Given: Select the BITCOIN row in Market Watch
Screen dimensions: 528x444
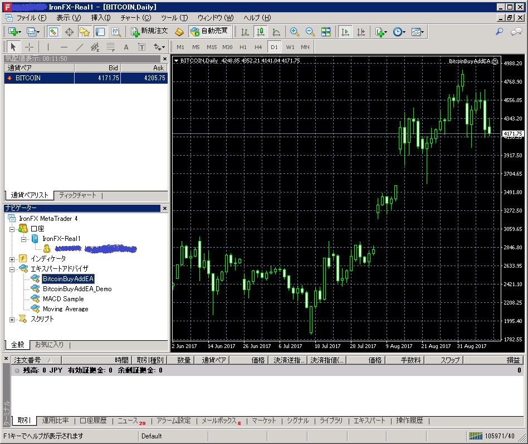Looking at the screenshot, I should tap(86, 78).
